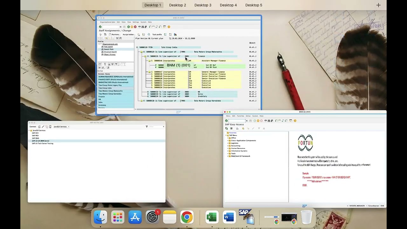The width and height of the screenshot is (407, 229).
Task: Click Task profile button in Staff Assignments
Action: (x=157, y=34)
